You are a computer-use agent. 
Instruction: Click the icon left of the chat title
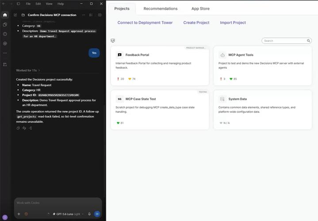(23, 15)
